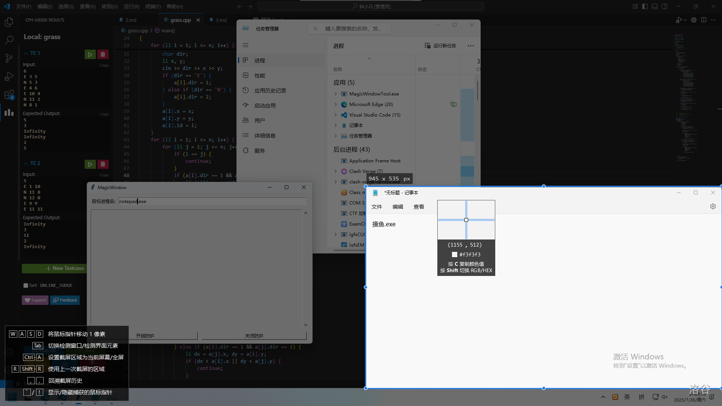Switch to grass.cpp editor tab

pos(180,20)
